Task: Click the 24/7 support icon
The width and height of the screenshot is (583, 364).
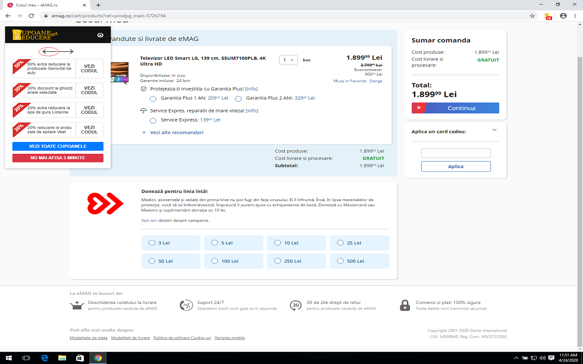Action: (x=186, y=305)
